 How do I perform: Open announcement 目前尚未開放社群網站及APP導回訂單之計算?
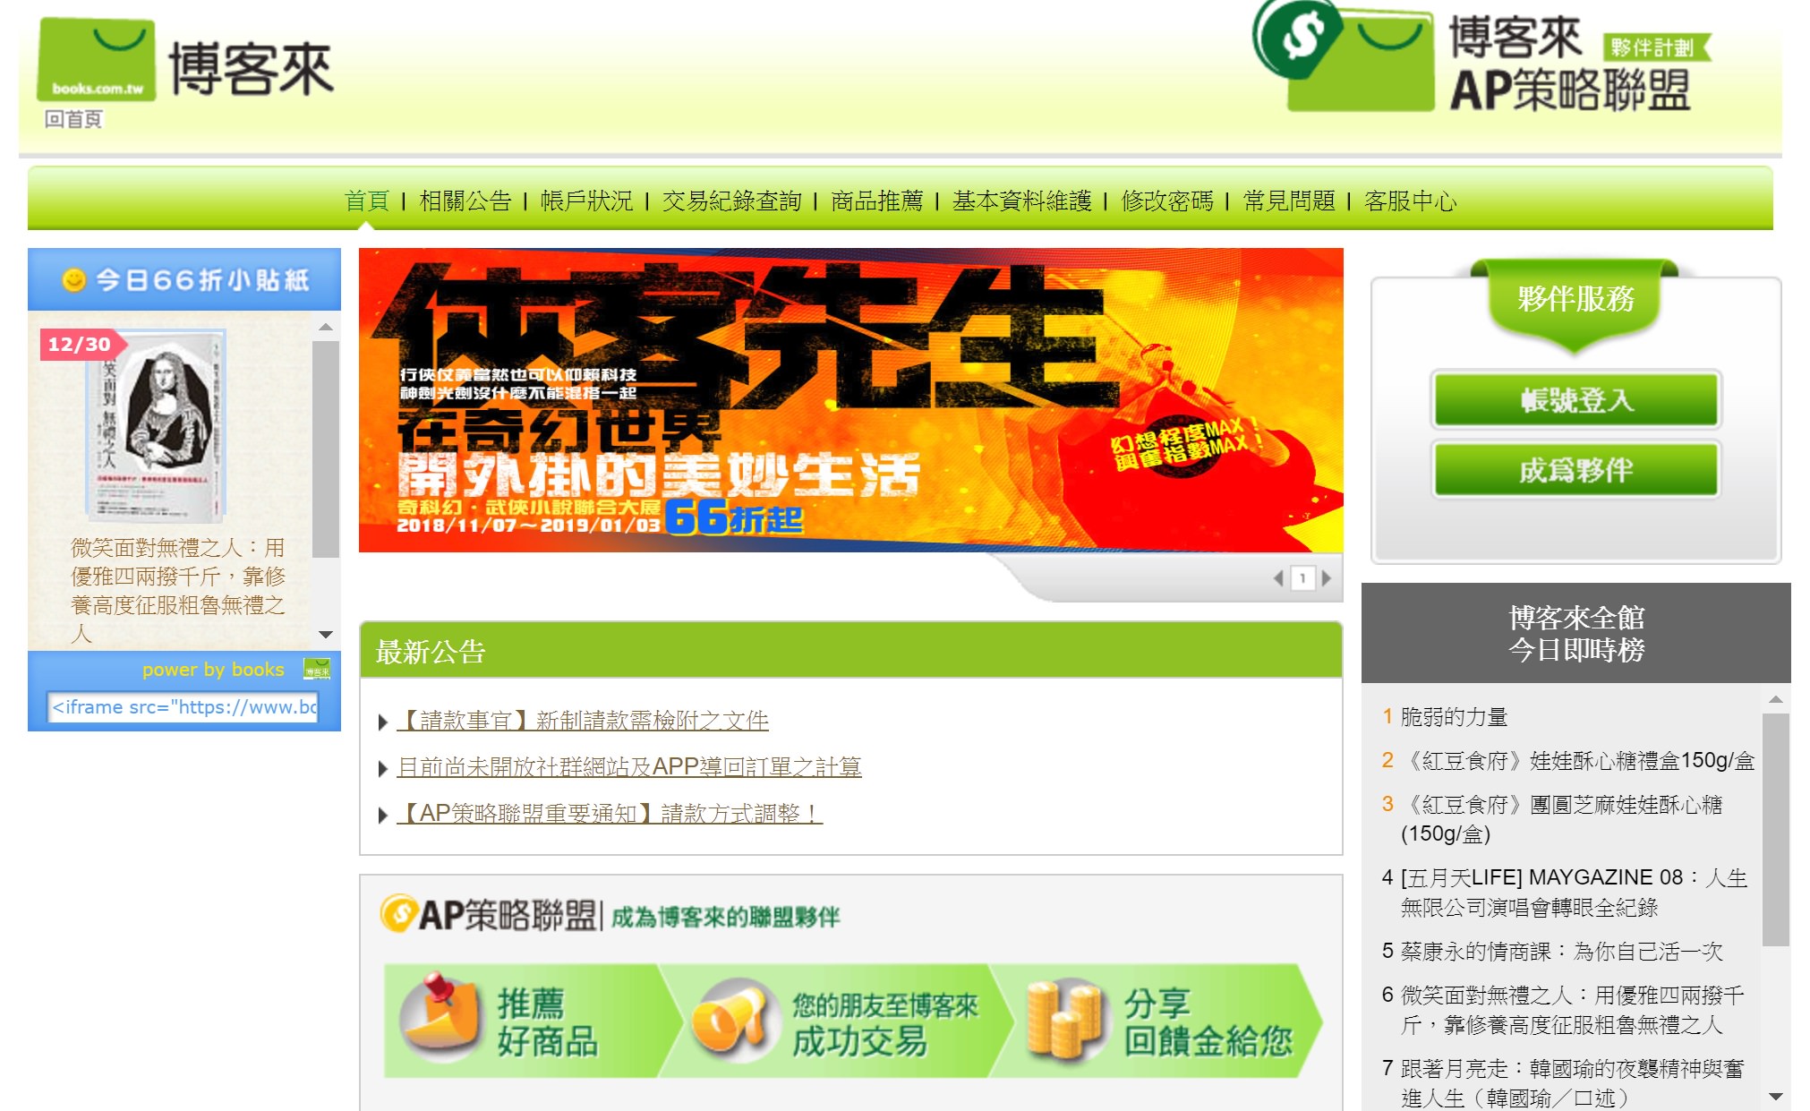tap(629, 767)
